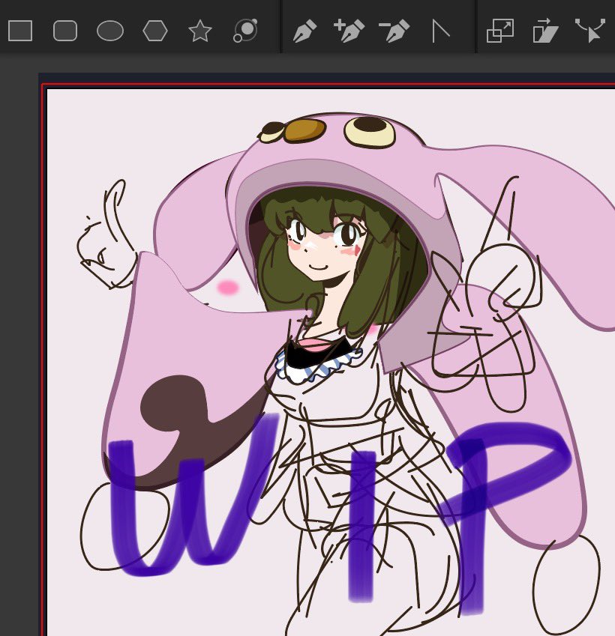615x636 pixels.
Task: Select the Convert Point angle tool
Action: 440,31
